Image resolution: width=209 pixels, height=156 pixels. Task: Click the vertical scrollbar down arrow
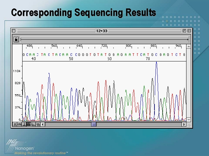pos(189,120)
